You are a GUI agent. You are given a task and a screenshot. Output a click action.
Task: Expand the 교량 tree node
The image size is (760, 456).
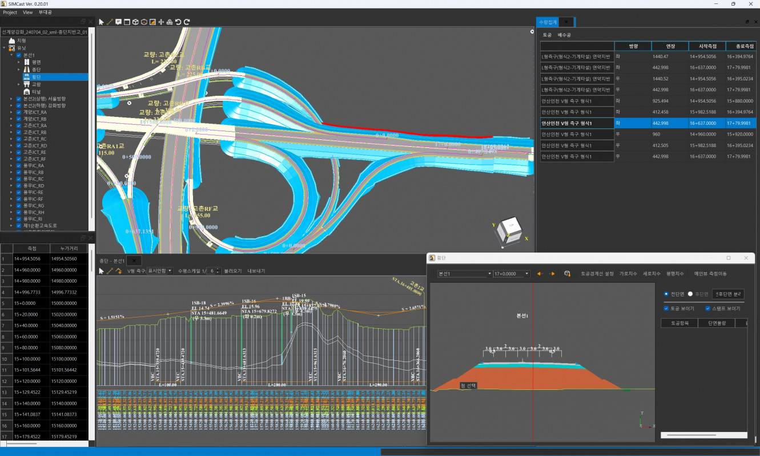tap(19, 84)
